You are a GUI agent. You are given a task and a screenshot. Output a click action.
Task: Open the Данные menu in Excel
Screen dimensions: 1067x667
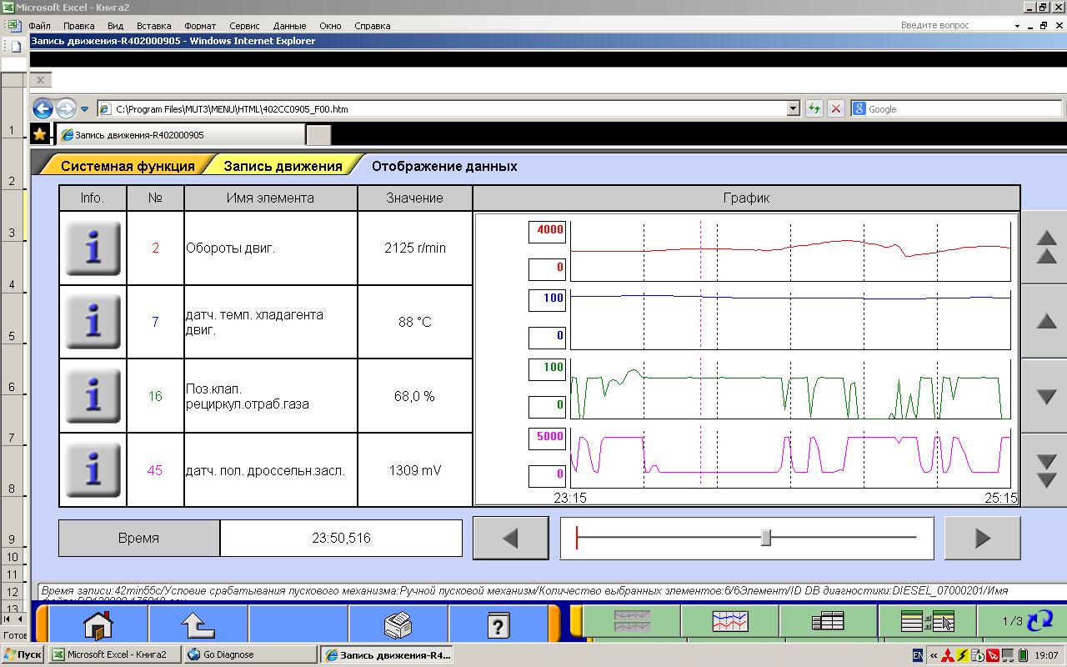tap(289, 26)
